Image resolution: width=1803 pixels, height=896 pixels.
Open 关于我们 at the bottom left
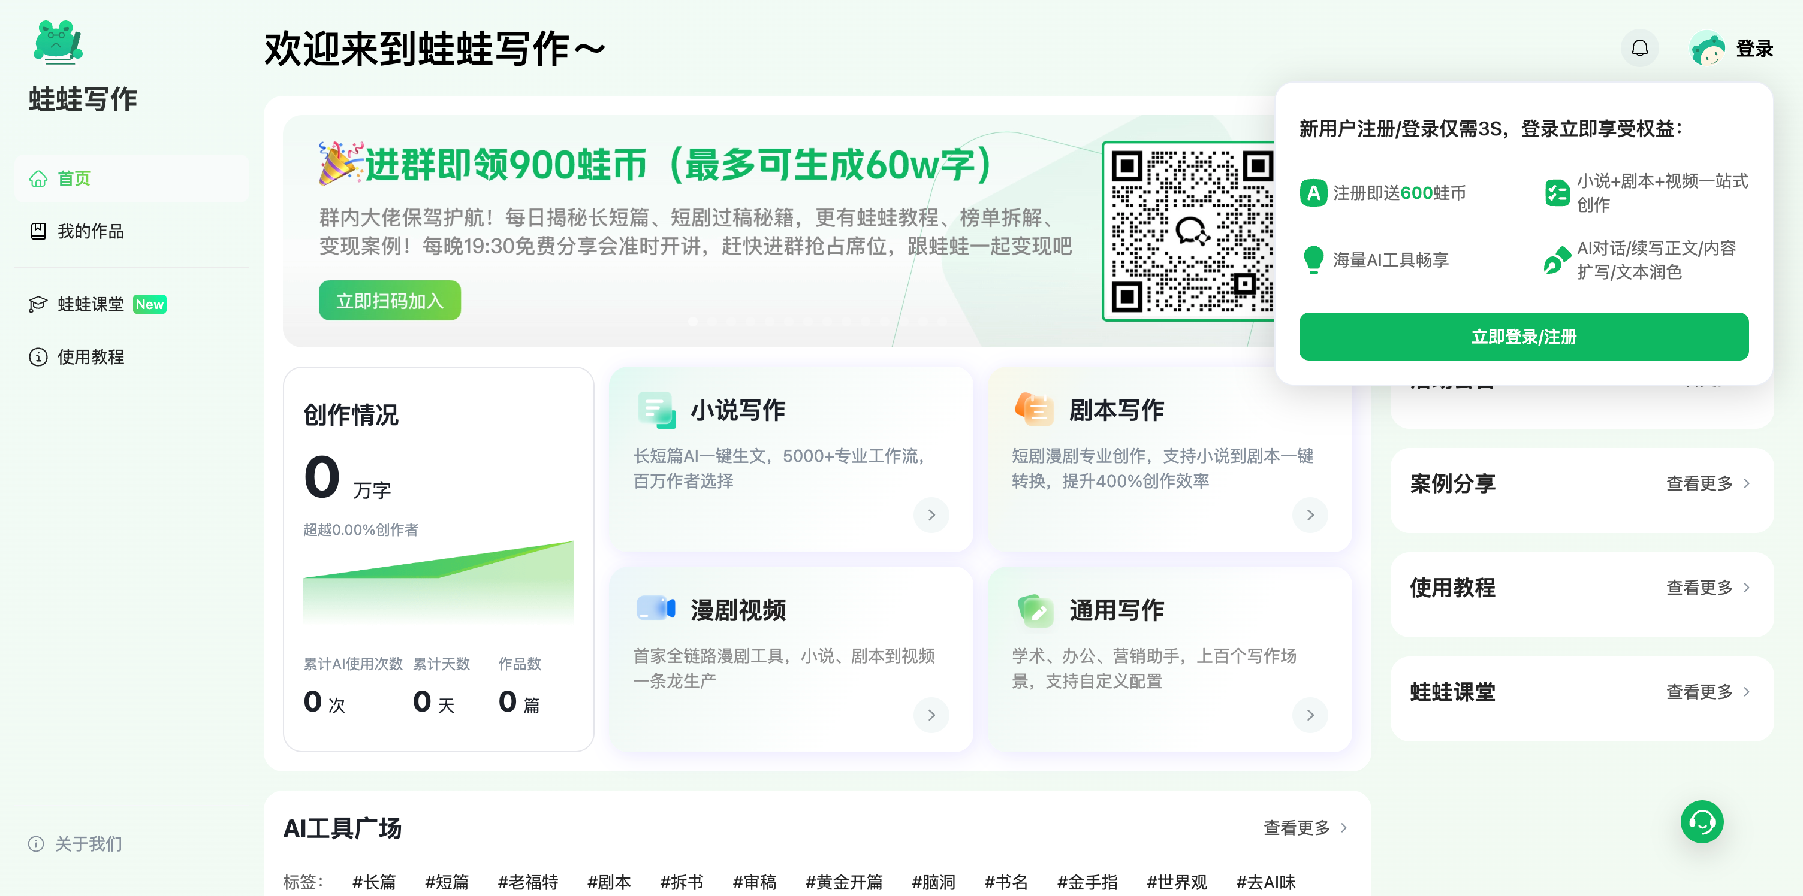click(88, 844)
